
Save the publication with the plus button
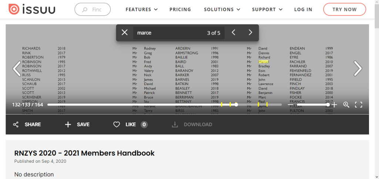(77, 125)
